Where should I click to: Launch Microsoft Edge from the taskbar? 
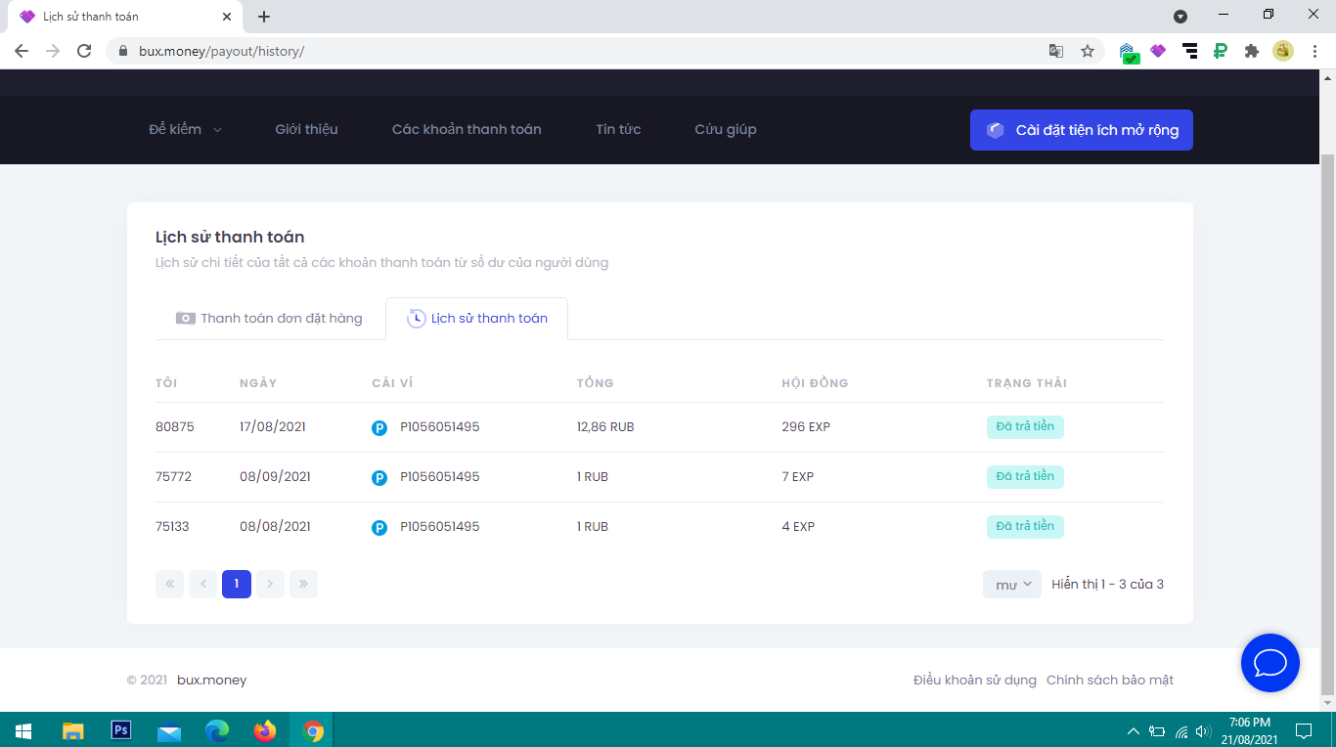point(217,730)
